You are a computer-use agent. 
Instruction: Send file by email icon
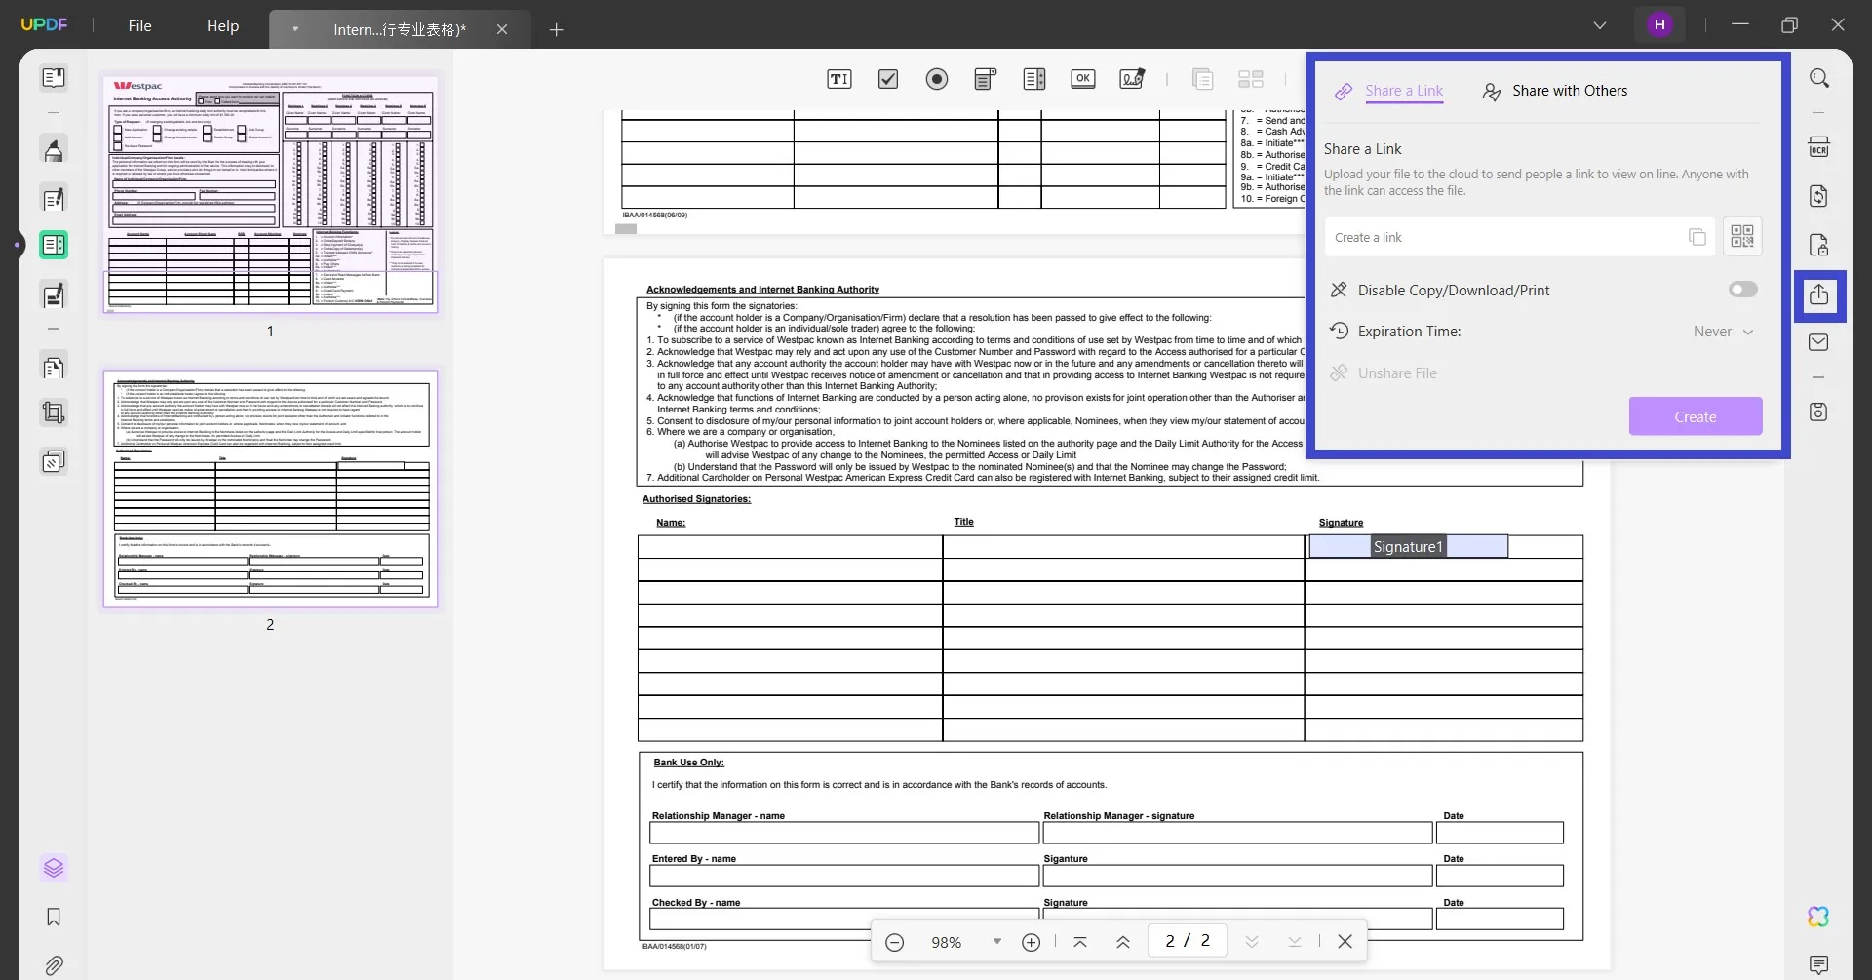pos(1819,342)
